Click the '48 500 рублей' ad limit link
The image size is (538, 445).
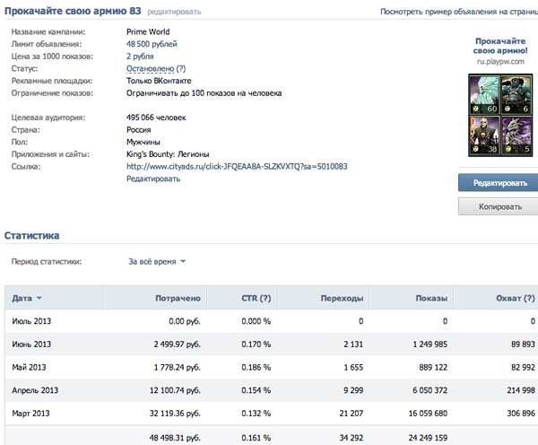click(x=152, y=44)
